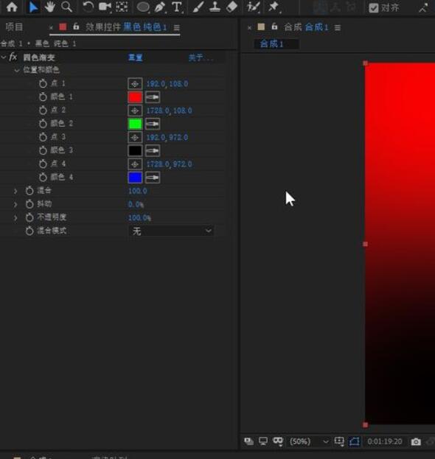Viewport: 435px width, 459px height.
Task: Select the Puppet Pin tool
Action: 274,7
